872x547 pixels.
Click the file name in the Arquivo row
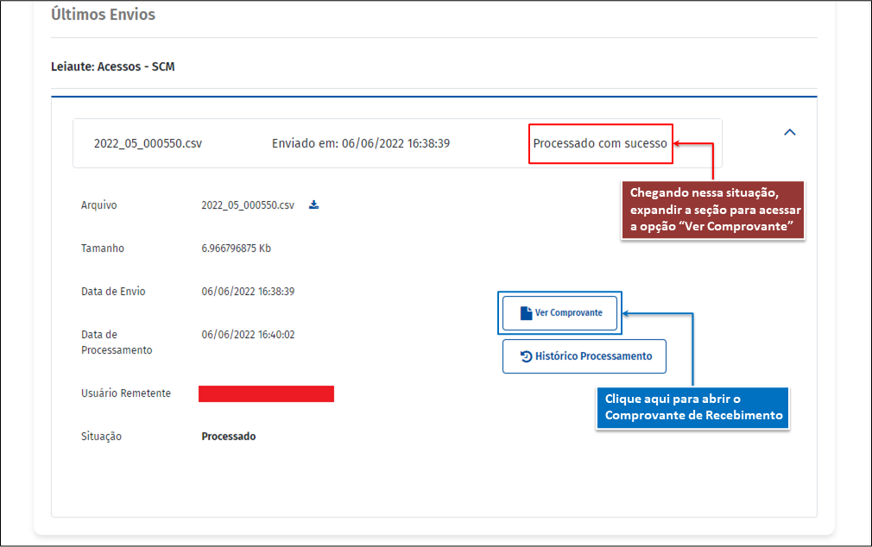tap(248, 205)
